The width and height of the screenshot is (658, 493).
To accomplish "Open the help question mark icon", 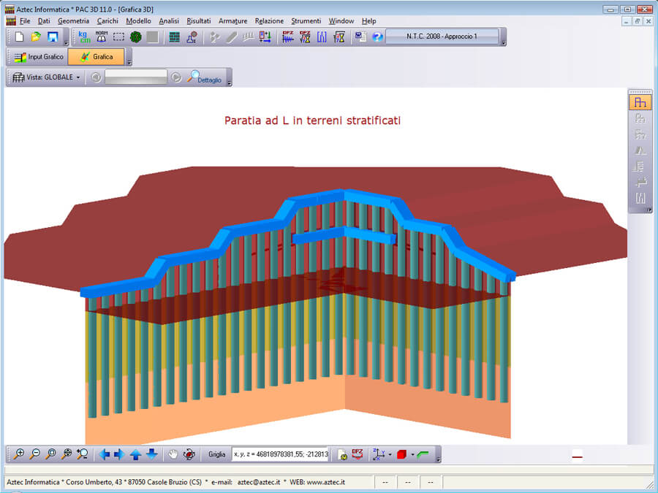I will [377, 37].
